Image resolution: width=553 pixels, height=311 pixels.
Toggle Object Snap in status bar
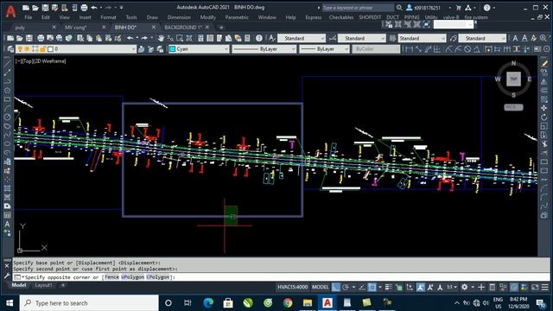coord(372,287)
